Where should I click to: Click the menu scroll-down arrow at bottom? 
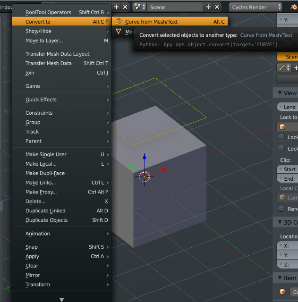pyautogui.click(x=62, y=300)
